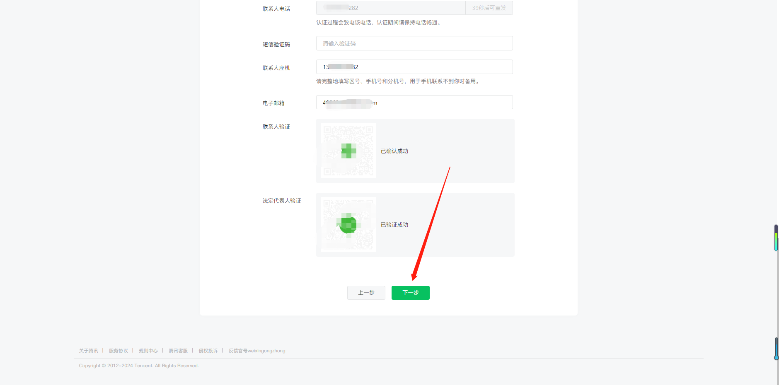Focus the 短信验证码 input field
Image resolution: width=779 pixels, height=385 pixels.
(x=414, y=43)
